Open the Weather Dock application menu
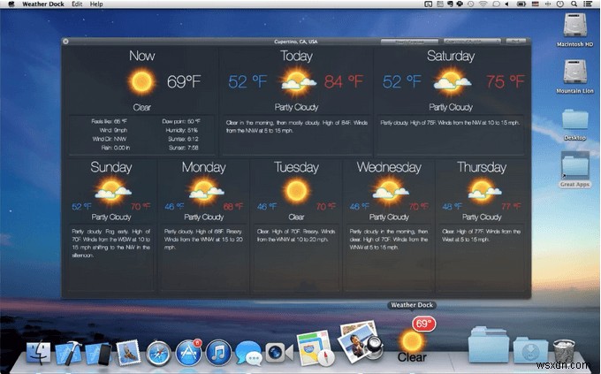This screenshot has width=601, height=374. (x=43, y=4)
